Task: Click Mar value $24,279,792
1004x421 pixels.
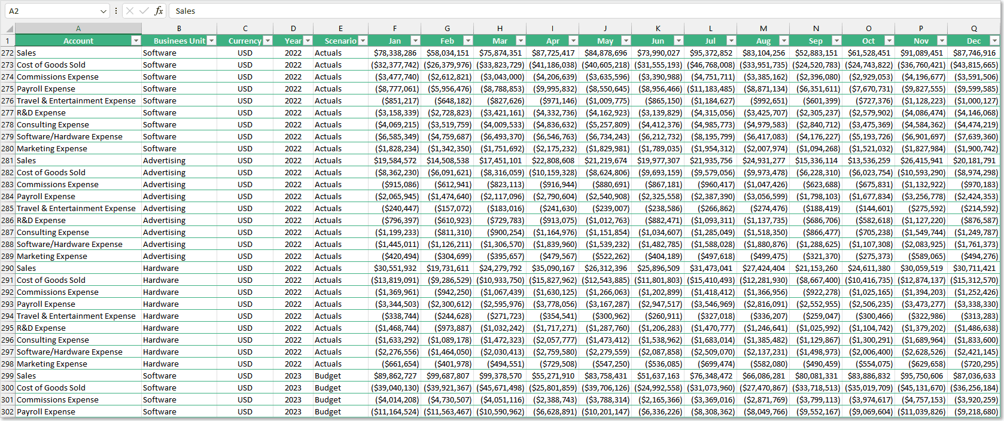Action: click(x=500, y=268)
